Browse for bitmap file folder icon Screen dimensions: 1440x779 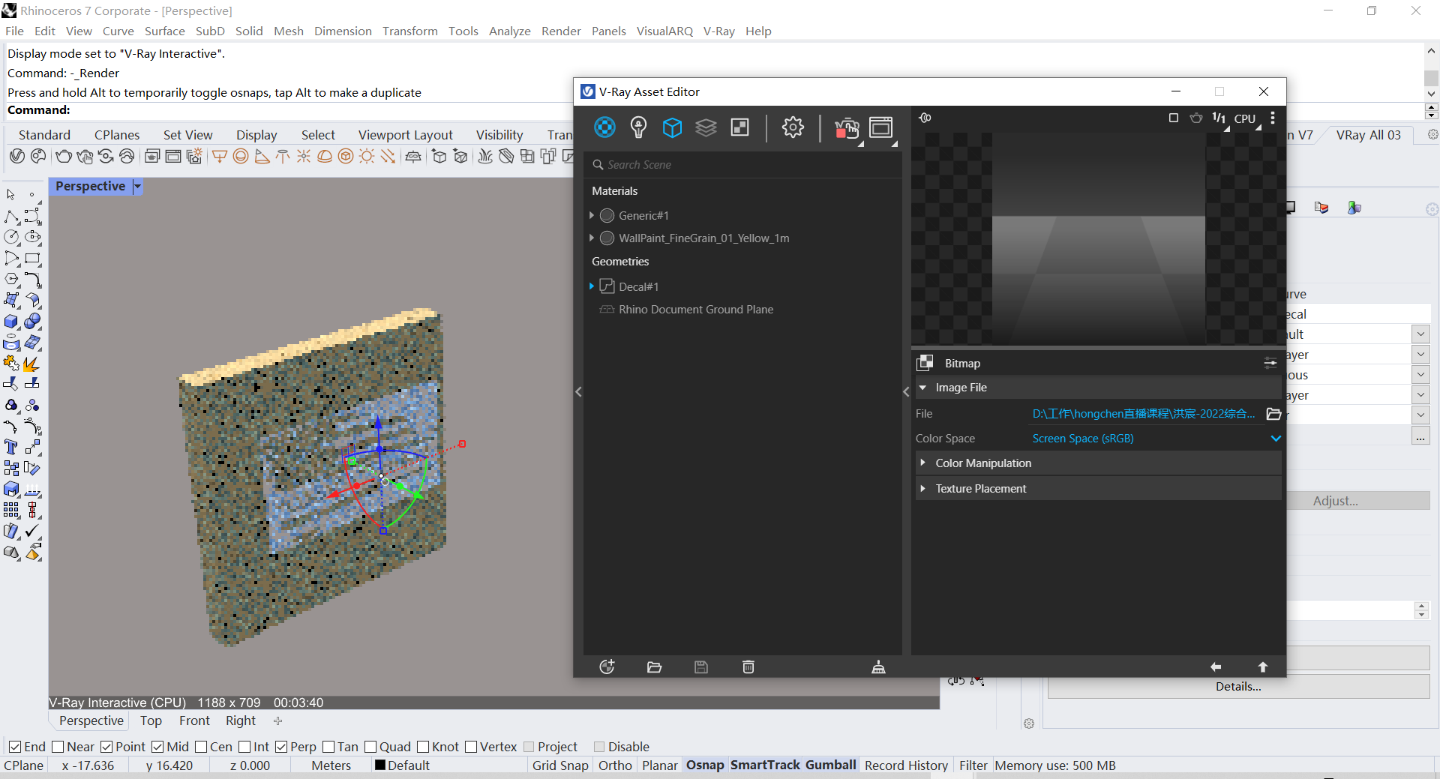(x=1273, y=414)
